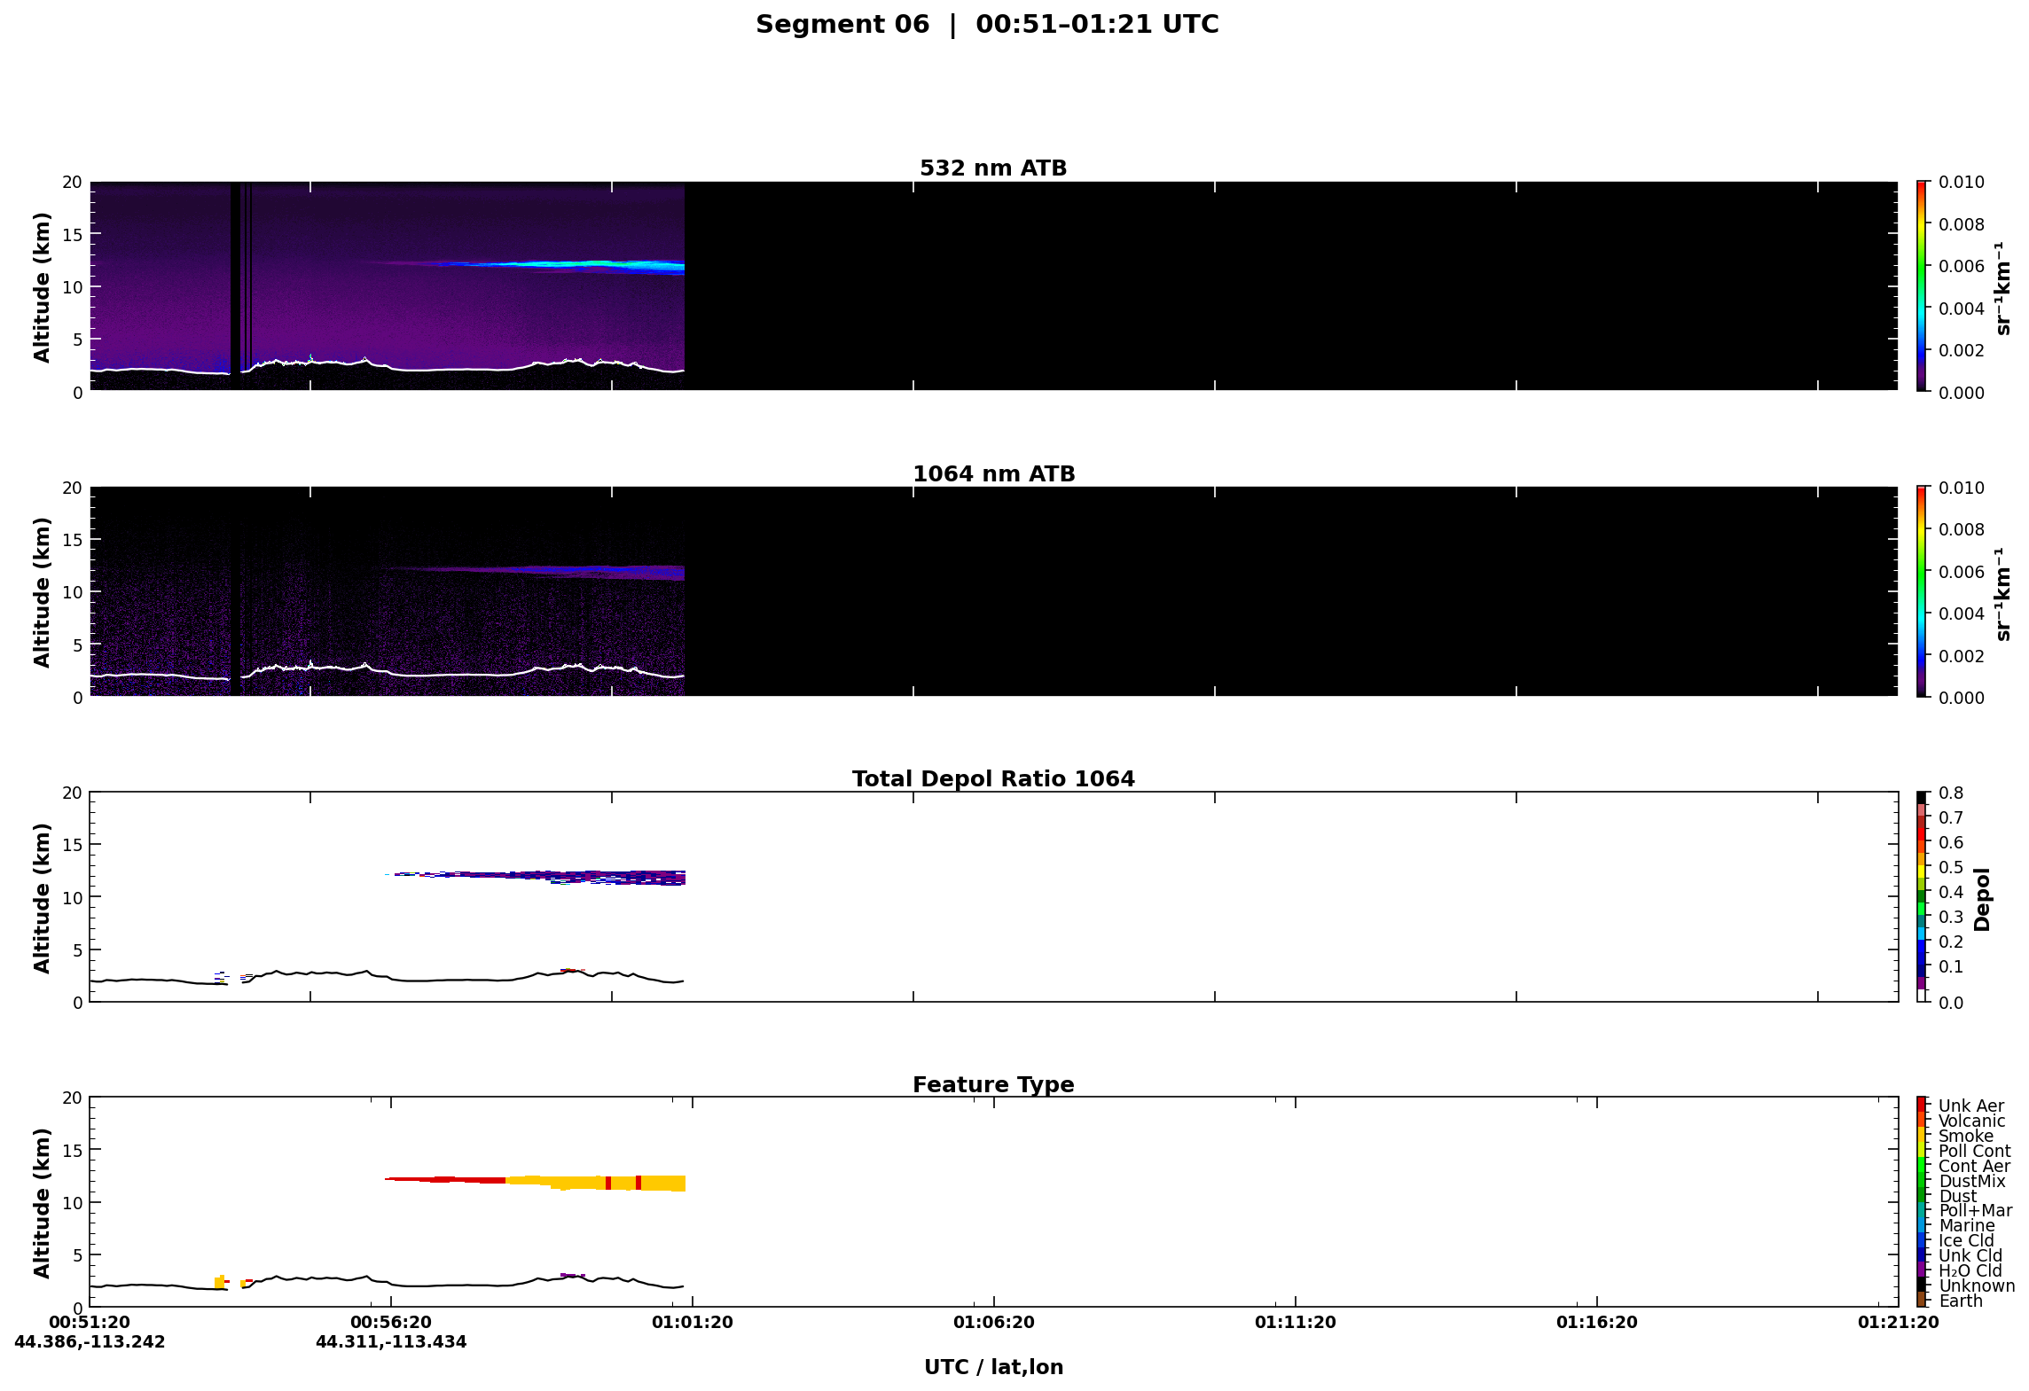Viewport: 2029px width, 1391px height.
Task: Select the Earth legend entry
Action: click(x=1960, y=1301)
